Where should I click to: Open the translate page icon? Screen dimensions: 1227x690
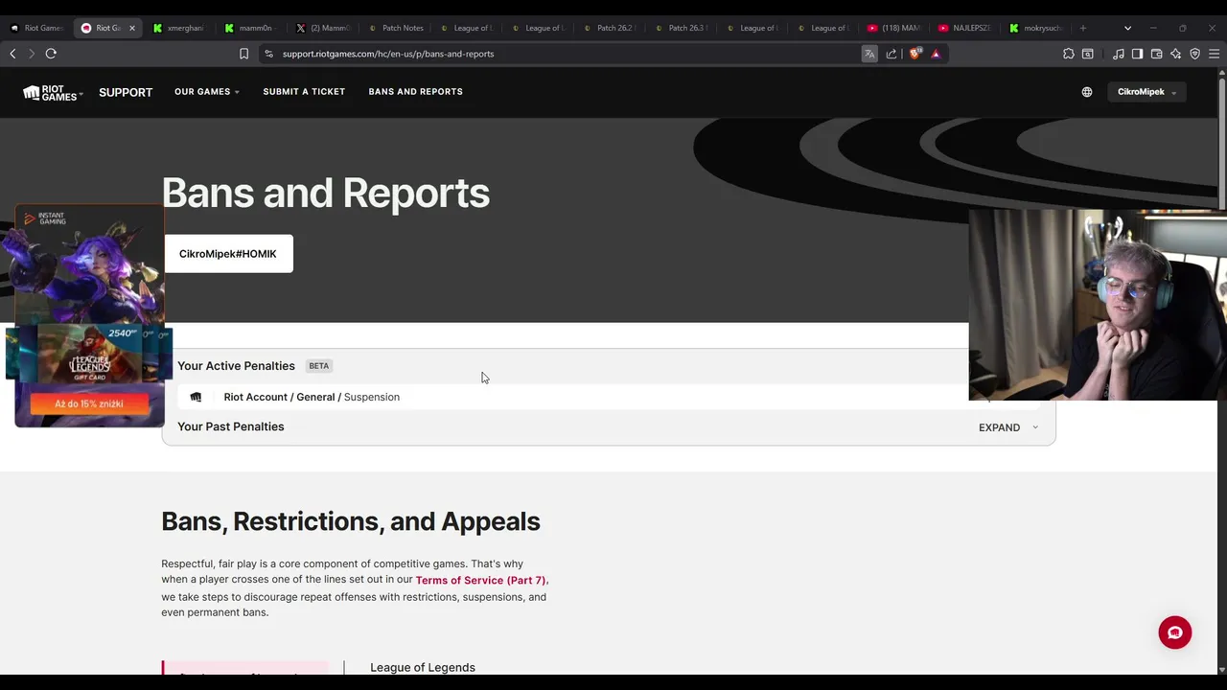point(869,54)
